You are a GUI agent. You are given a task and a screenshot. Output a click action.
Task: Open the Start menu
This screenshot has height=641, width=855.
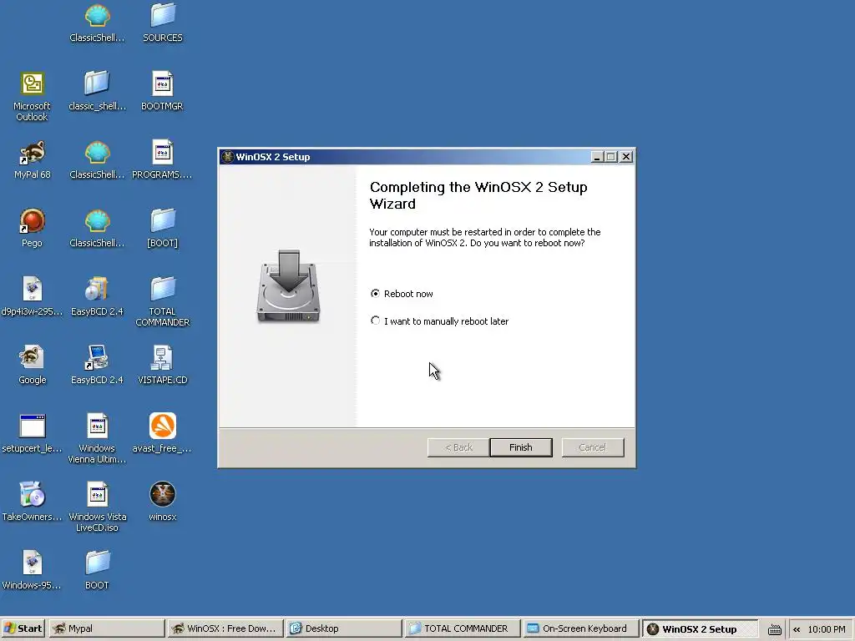(x=23, y=628)
